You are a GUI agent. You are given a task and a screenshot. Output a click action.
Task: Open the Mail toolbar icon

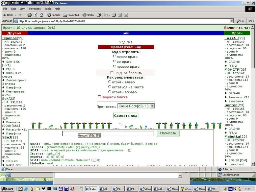pyautogui.click(x=106, y=15)
